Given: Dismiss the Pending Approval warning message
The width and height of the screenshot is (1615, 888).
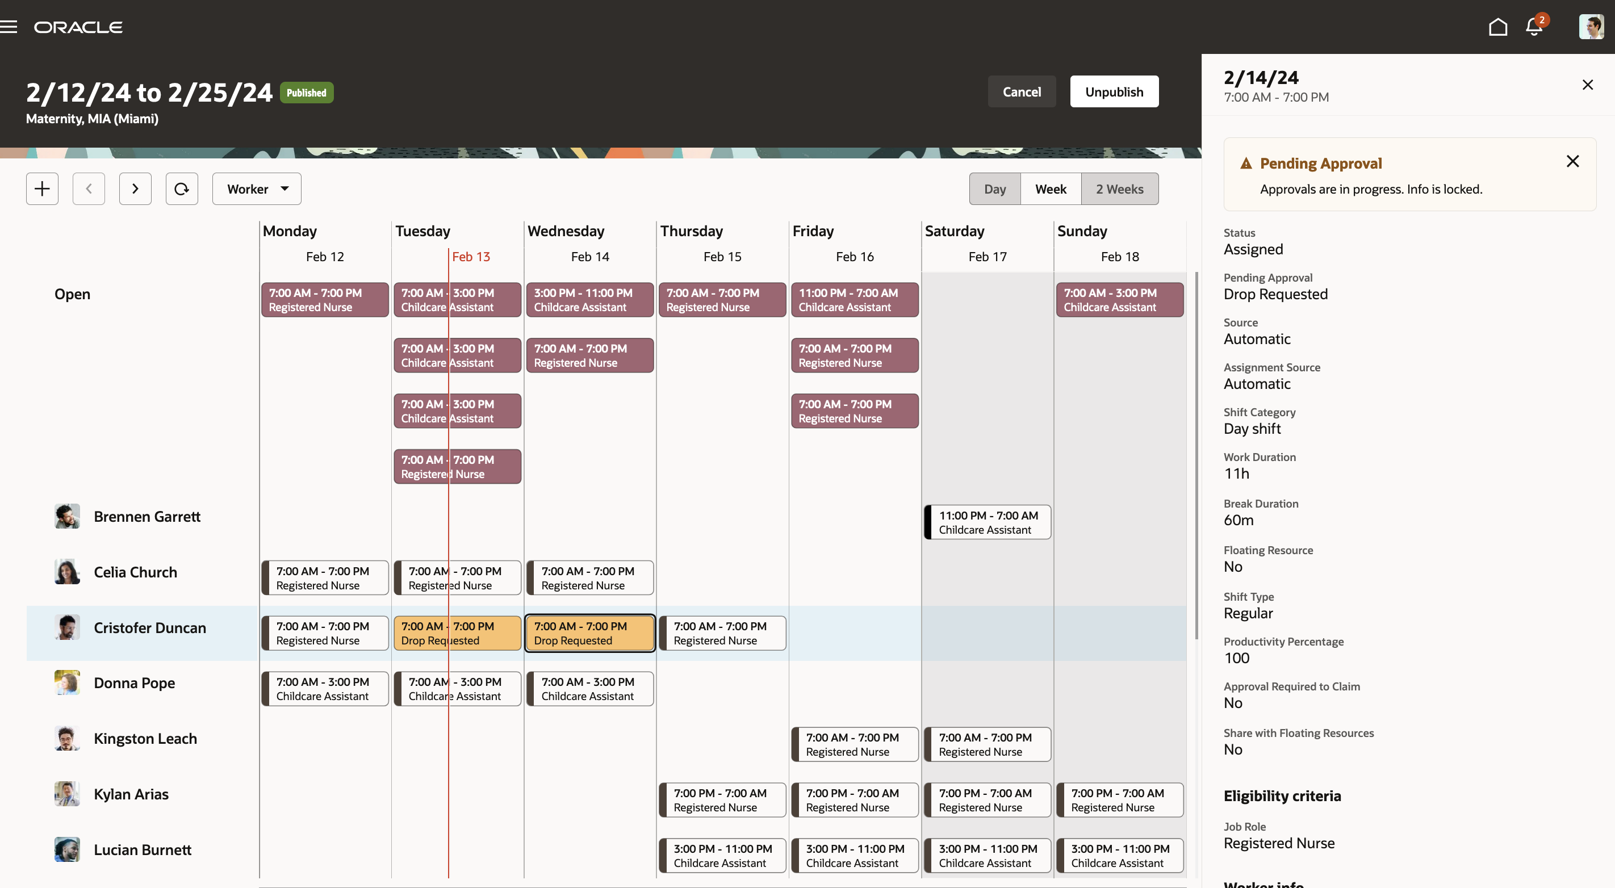Looking at the screenshot, I should pos(1572,162).
